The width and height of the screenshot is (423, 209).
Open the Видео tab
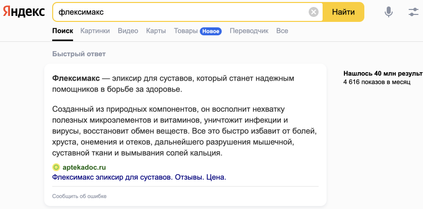pos(128,31)
